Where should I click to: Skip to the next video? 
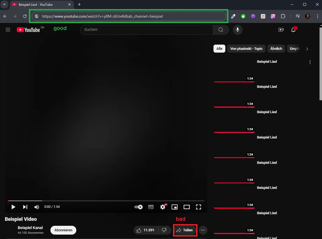[x=25, y=207]
